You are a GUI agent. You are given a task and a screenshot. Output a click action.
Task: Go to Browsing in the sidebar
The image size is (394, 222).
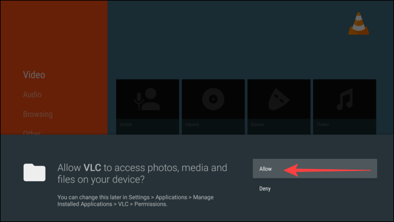pyautogui.click(x=38, y=114)
